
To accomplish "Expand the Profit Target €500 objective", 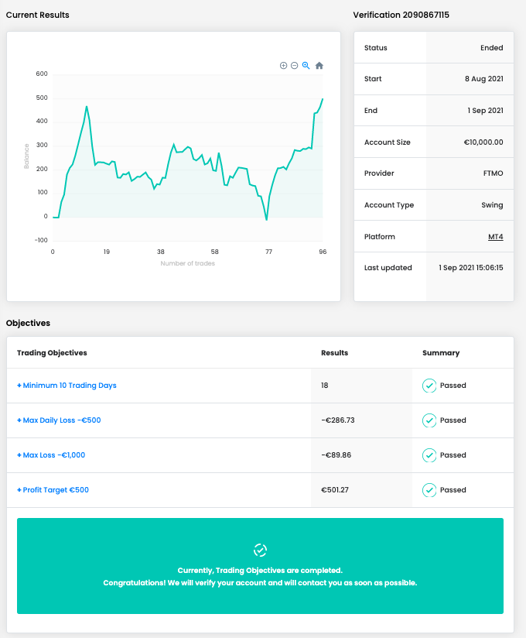I will pos(53,490).
